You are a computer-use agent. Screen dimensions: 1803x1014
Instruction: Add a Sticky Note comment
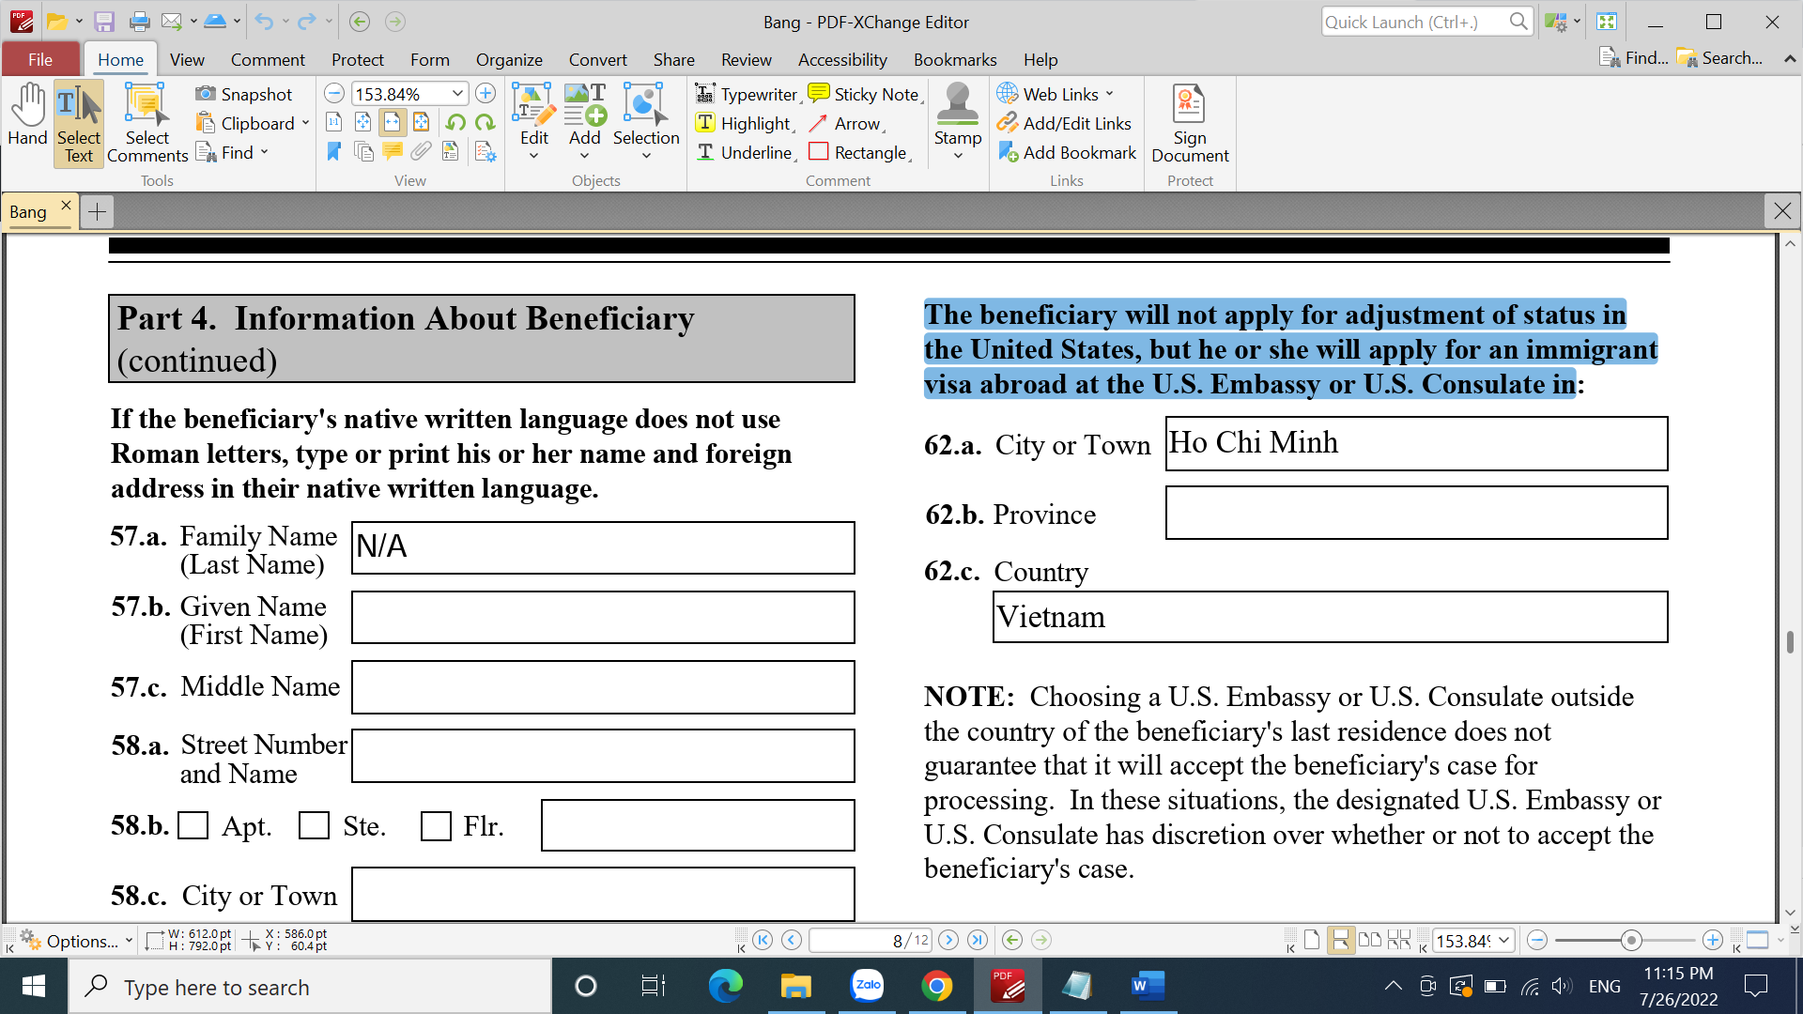pyautogui.click(x=865, y=94)
